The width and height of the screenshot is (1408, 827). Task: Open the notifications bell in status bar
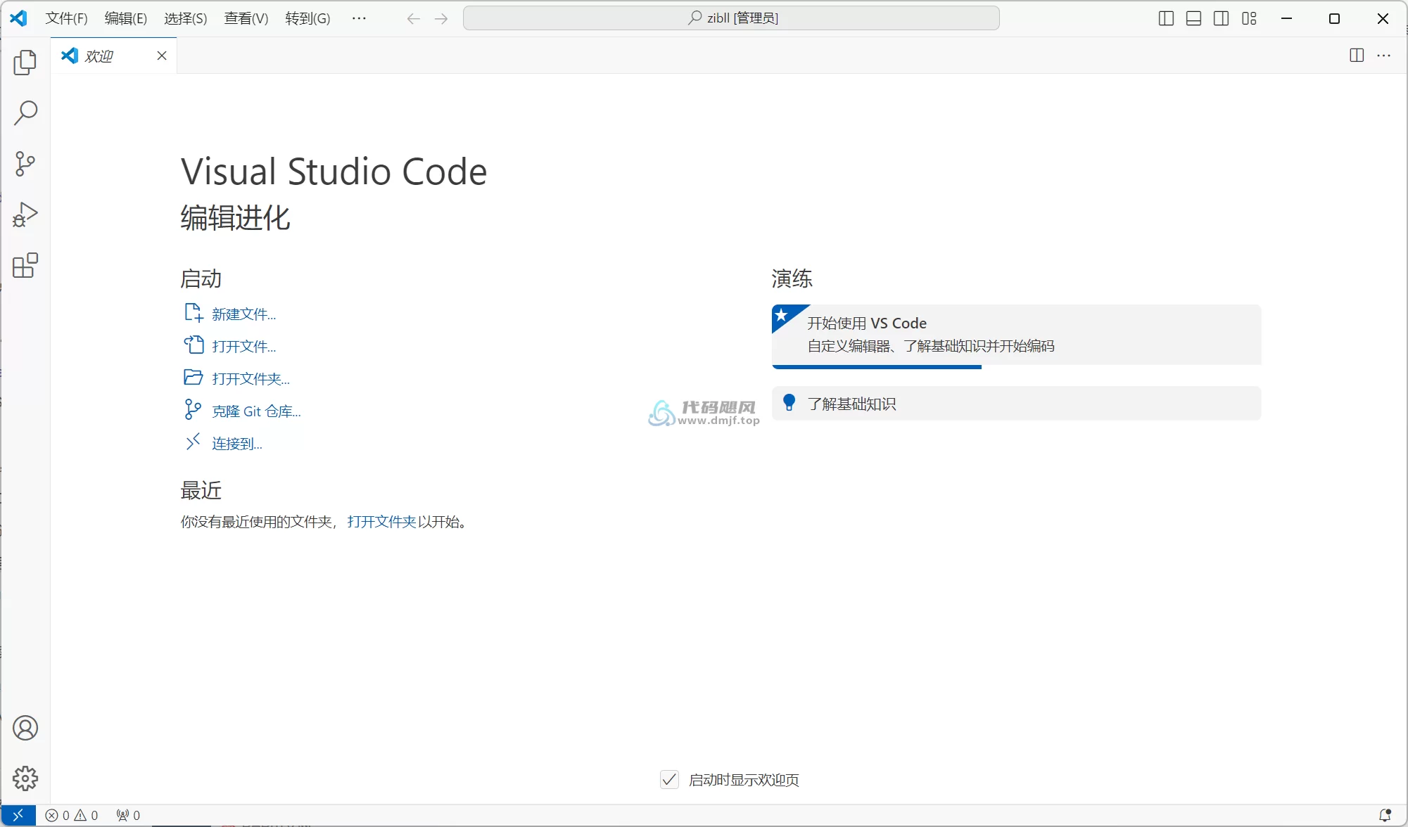coord(1384,815)
